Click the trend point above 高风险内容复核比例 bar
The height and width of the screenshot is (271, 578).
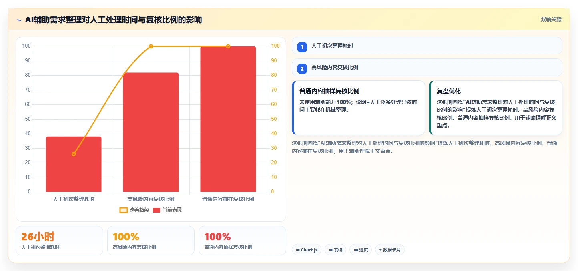(151, 46)
